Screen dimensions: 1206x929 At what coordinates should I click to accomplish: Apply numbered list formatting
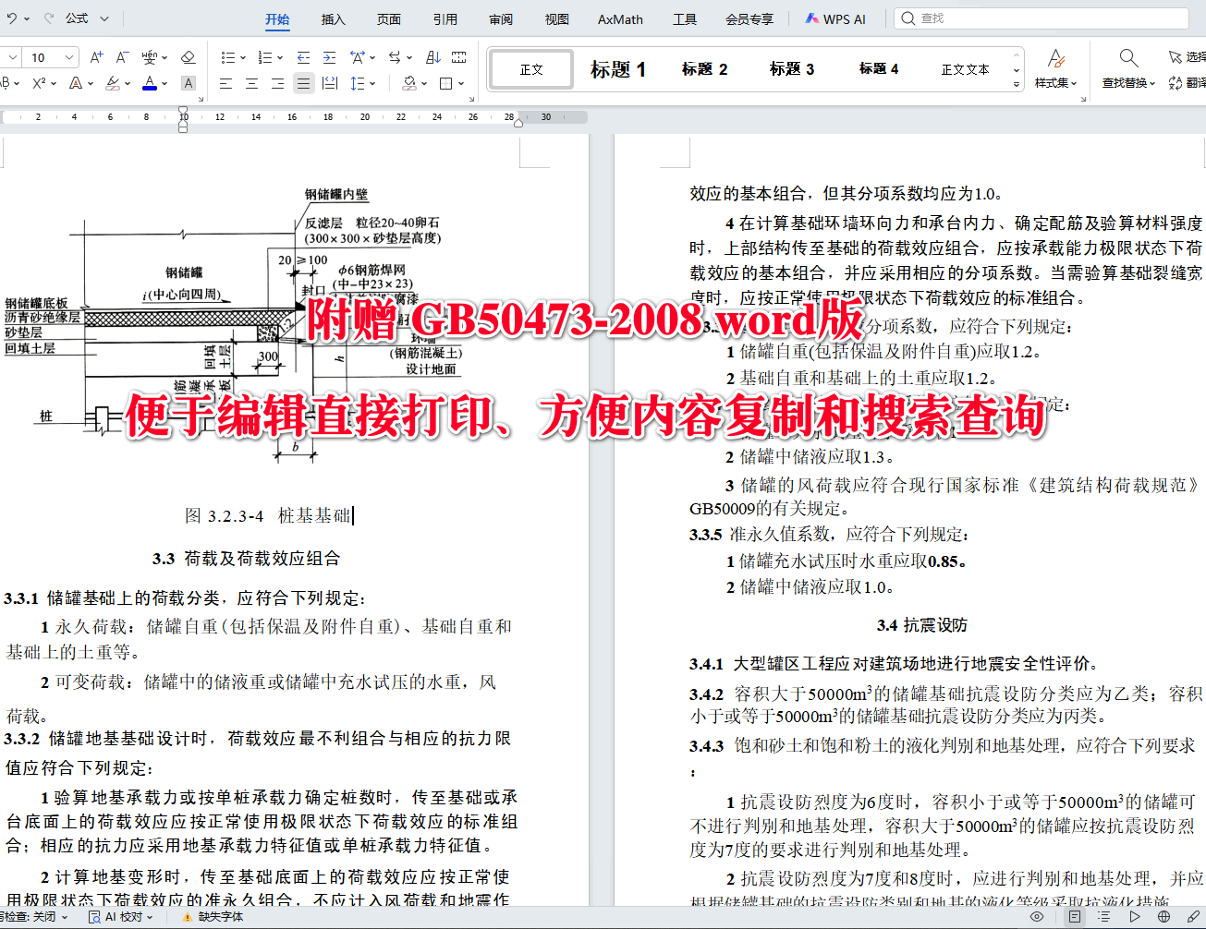tap(265, 57)
